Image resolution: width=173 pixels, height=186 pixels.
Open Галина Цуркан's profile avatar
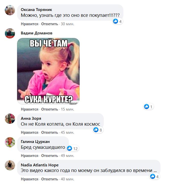click(10, 142)
